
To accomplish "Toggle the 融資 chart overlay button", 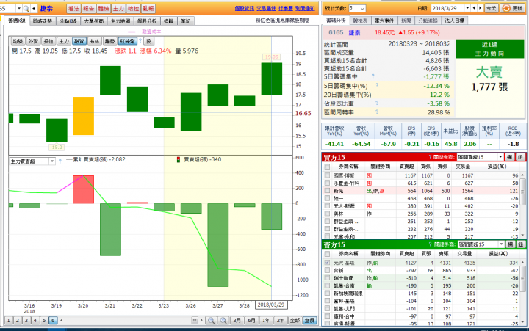I will click(x=79, y=41).
